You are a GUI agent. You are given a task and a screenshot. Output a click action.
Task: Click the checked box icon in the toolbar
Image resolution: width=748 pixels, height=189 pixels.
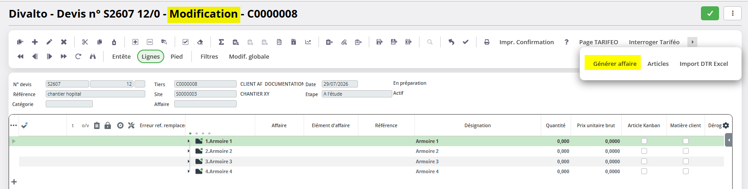coord(186,42)
